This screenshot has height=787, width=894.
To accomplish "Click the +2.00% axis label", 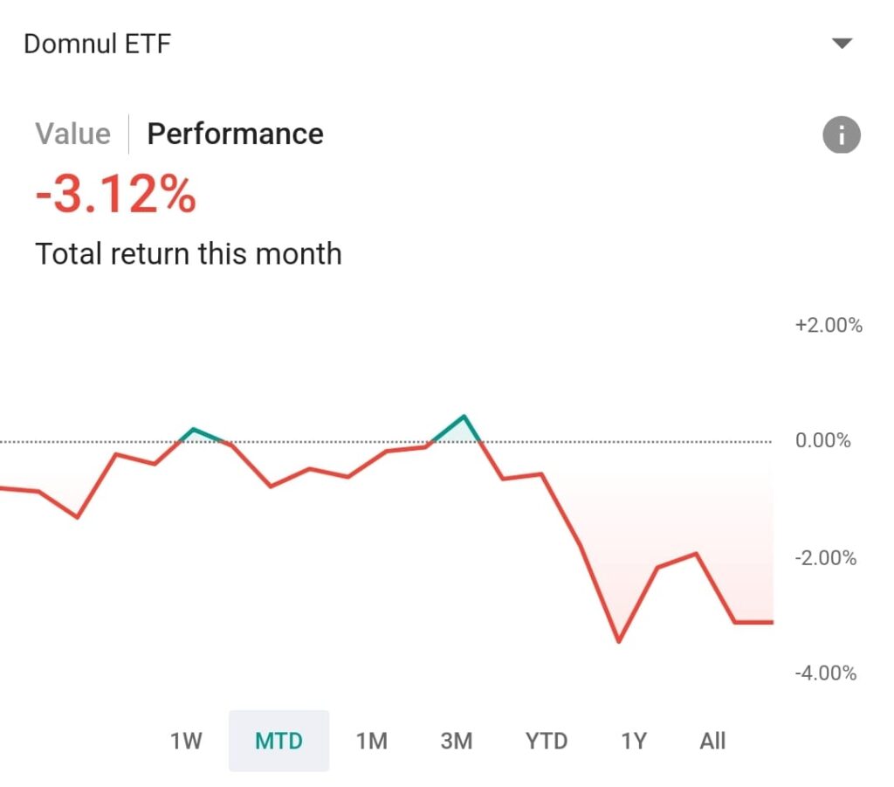I will click(828, 326).
